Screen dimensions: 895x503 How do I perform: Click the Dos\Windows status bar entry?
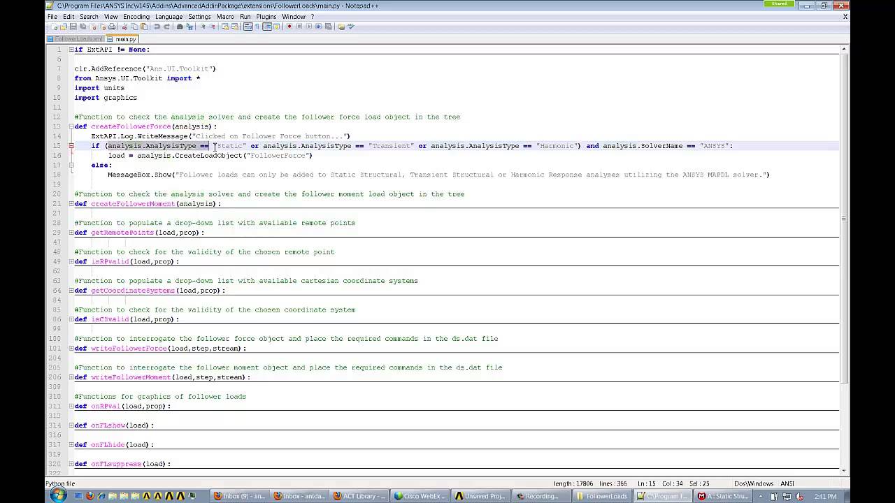[754, 483]
